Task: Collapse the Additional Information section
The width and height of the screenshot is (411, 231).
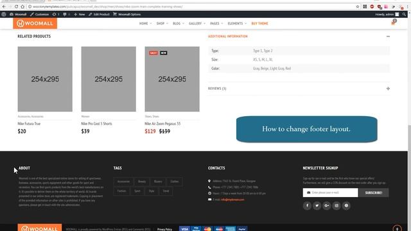Action: point(388,37)
